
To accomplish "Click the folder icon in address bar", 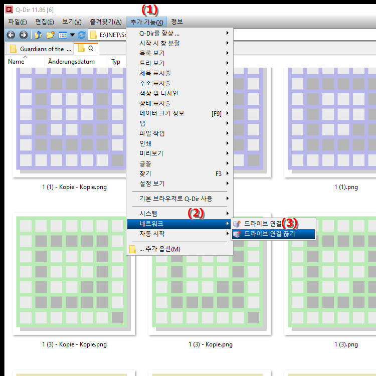I will point(93,35).
